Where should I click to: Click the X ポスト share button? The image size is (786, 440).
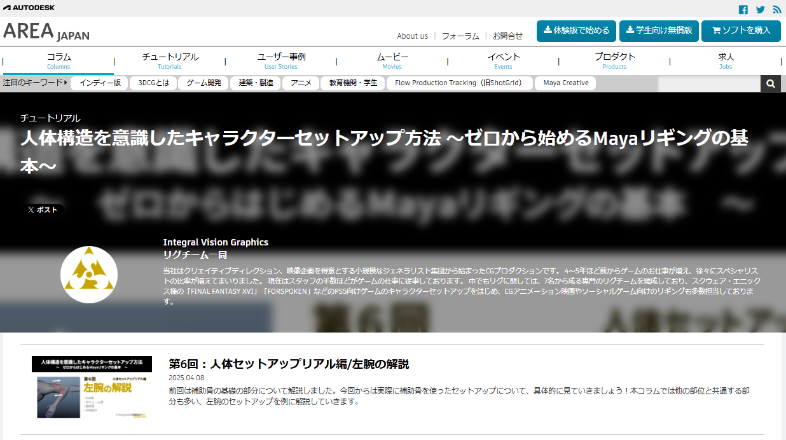pyautogui.click(x=43, y=210)
